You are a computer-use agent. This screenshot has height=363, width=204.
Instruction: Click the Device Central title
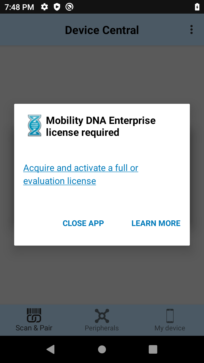coord(102,30)
